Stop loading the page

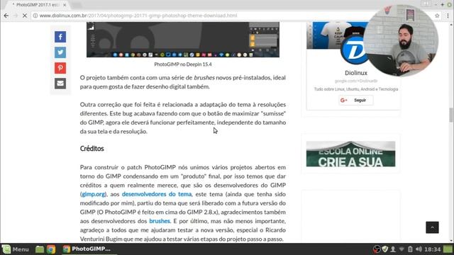[x=25, y=16]
